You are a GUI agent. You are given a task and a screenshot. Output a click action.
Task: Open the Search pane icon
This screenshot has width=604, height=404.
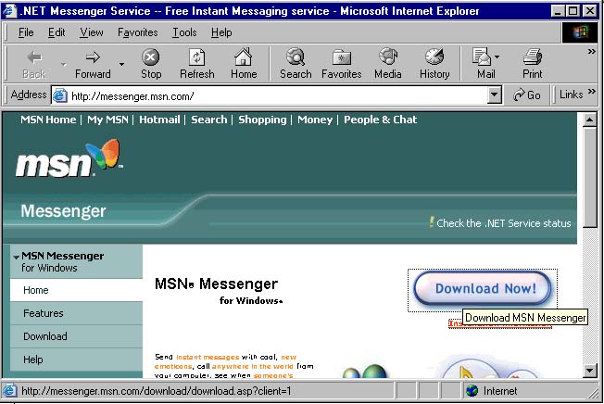point(296,57)
